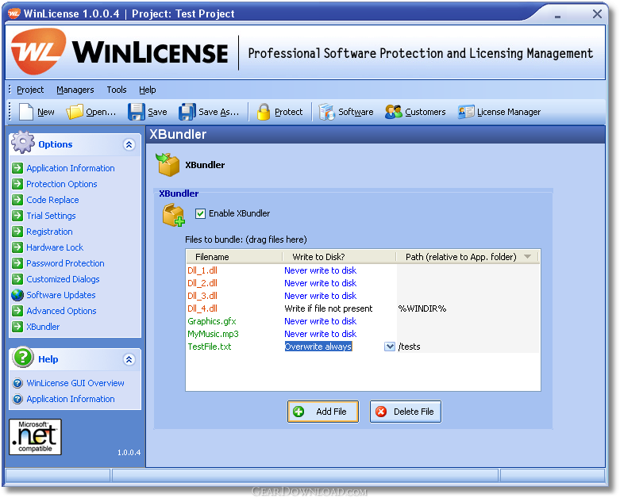Click the green Help question mark icon
620x498 pixels.
click(x=23, y=358)
